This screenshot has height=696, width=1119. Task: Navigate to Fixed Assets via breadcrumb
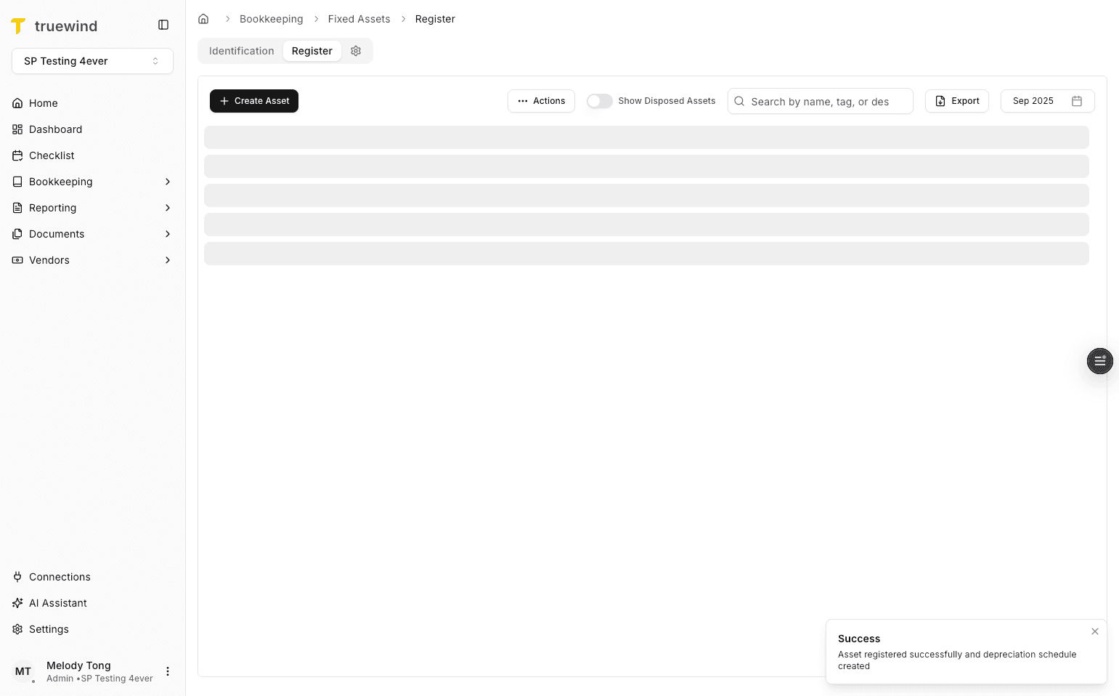click(x=359, y=18)
